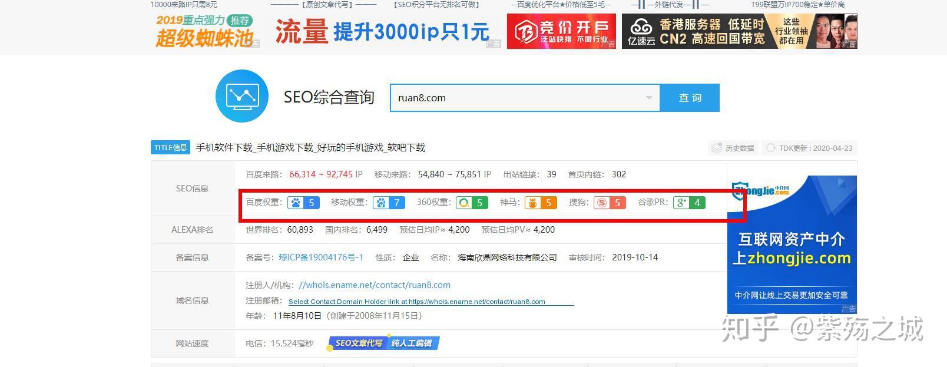Click the 谷歌PR badge showing 4
Screen dimensions: 947x367
pos(690,203)
